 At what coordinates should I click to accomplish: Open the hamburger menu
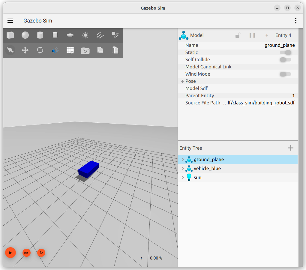coord(10,21)
